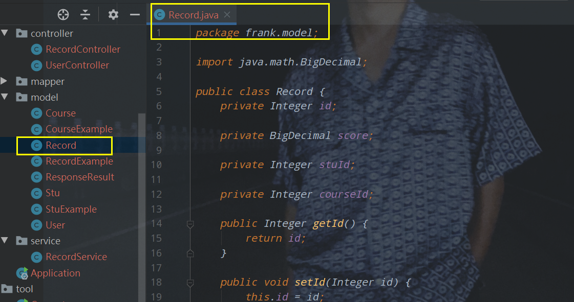
Task: Click the project tree vertical scrollbar
Action: pyautogui.click(x=142, y=207)
